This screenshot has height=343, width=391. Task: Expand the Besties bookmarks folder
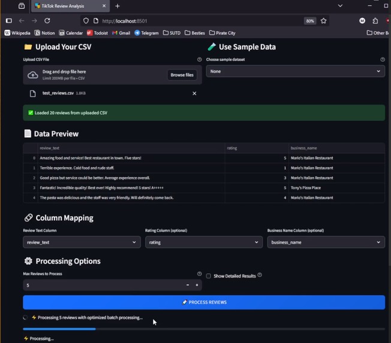tap(195, 33)
